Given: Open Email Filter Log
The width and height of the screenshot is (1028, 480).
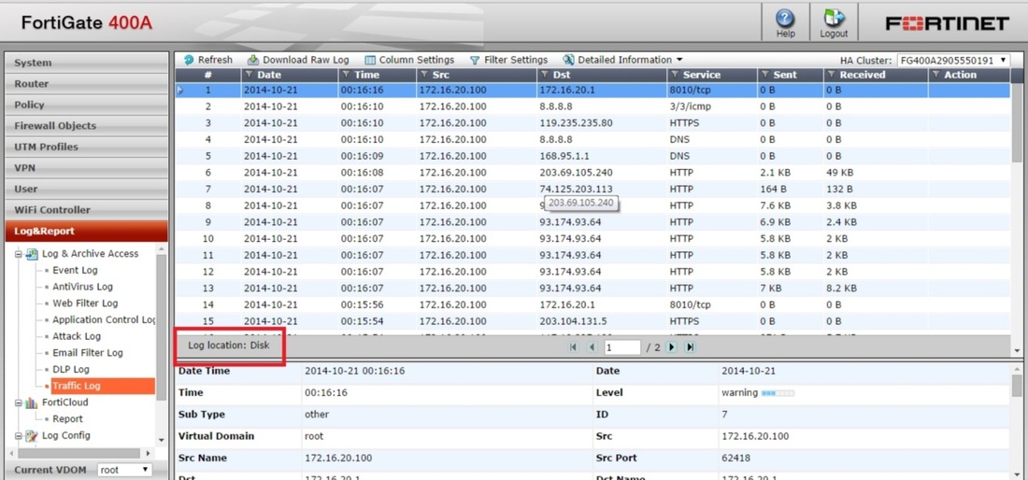Looking at the screenshot, I should [x=88, y=352].
